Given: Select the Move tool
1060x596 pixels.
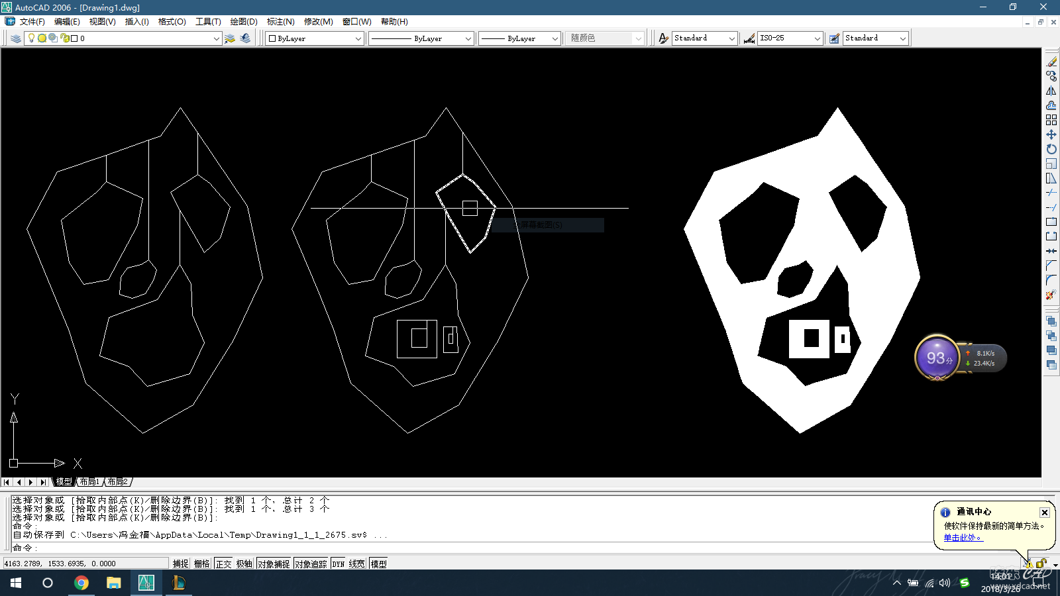Looking at the screenshot, I should pyautogui.click(x=1051, y=134).
